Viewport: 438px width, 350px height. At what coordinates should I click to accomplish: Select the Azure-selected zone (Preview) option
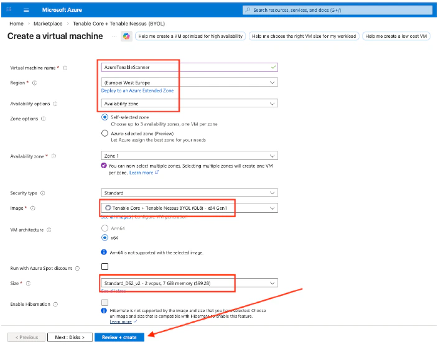pyautogui.click(x=105, y=133)
